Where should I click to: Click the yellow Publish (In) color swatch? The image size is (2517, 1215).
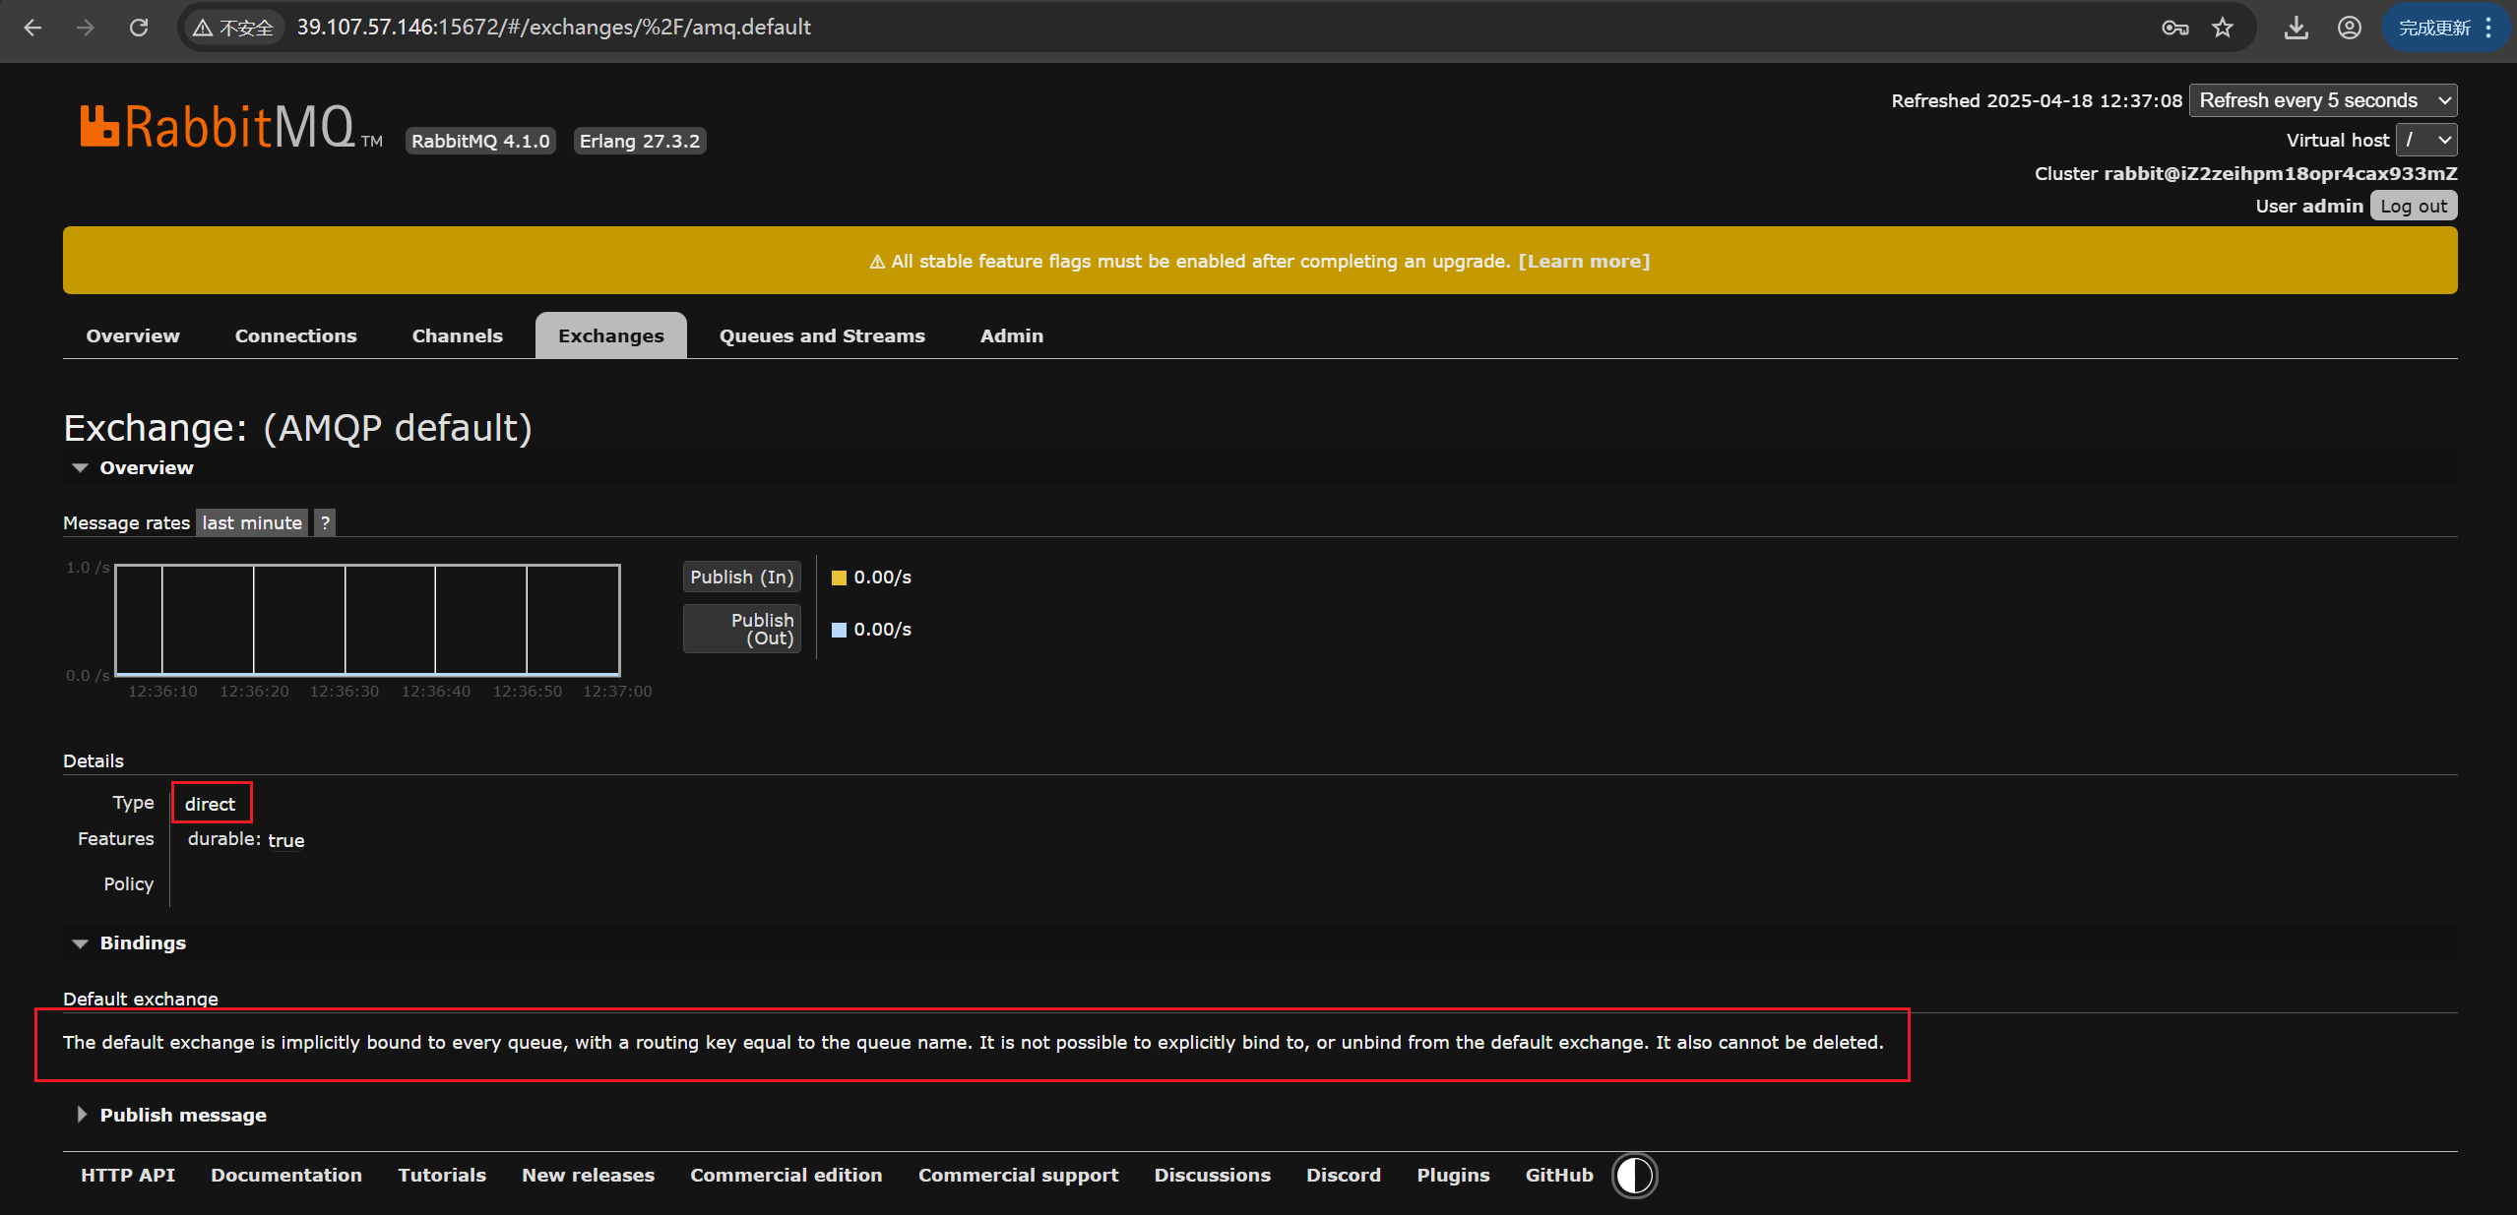coord(839,577)
